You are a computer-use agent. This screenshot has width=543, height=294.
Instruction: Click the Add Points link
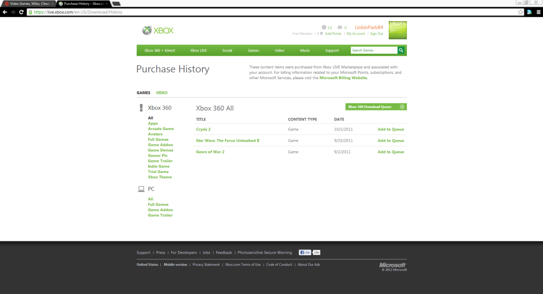coord(333,33)
